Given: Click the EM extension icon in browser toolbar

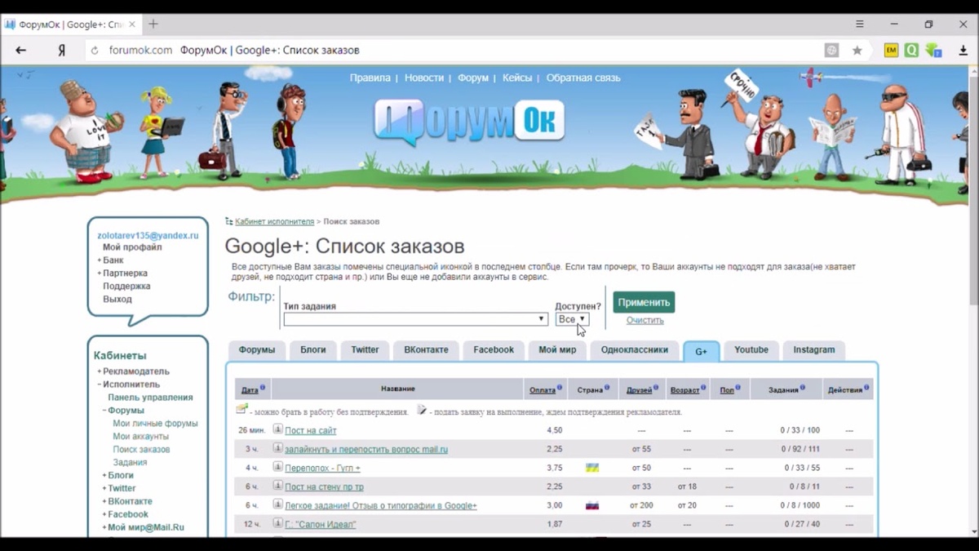Looking at the screenshot, I should coord(891,50).
